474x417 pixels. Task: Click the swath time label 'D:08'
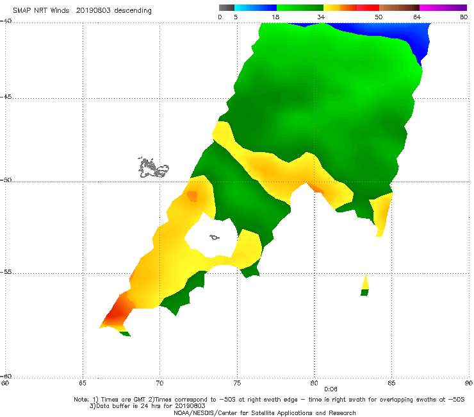tap(331, 389)
